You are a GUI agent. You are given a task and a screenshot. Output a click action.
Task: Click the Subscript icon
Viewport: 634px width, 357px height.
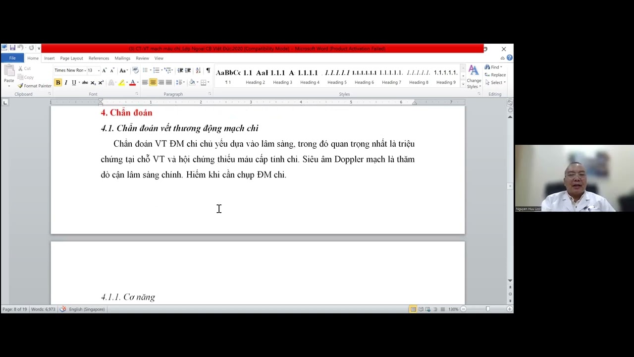point(93,83)
